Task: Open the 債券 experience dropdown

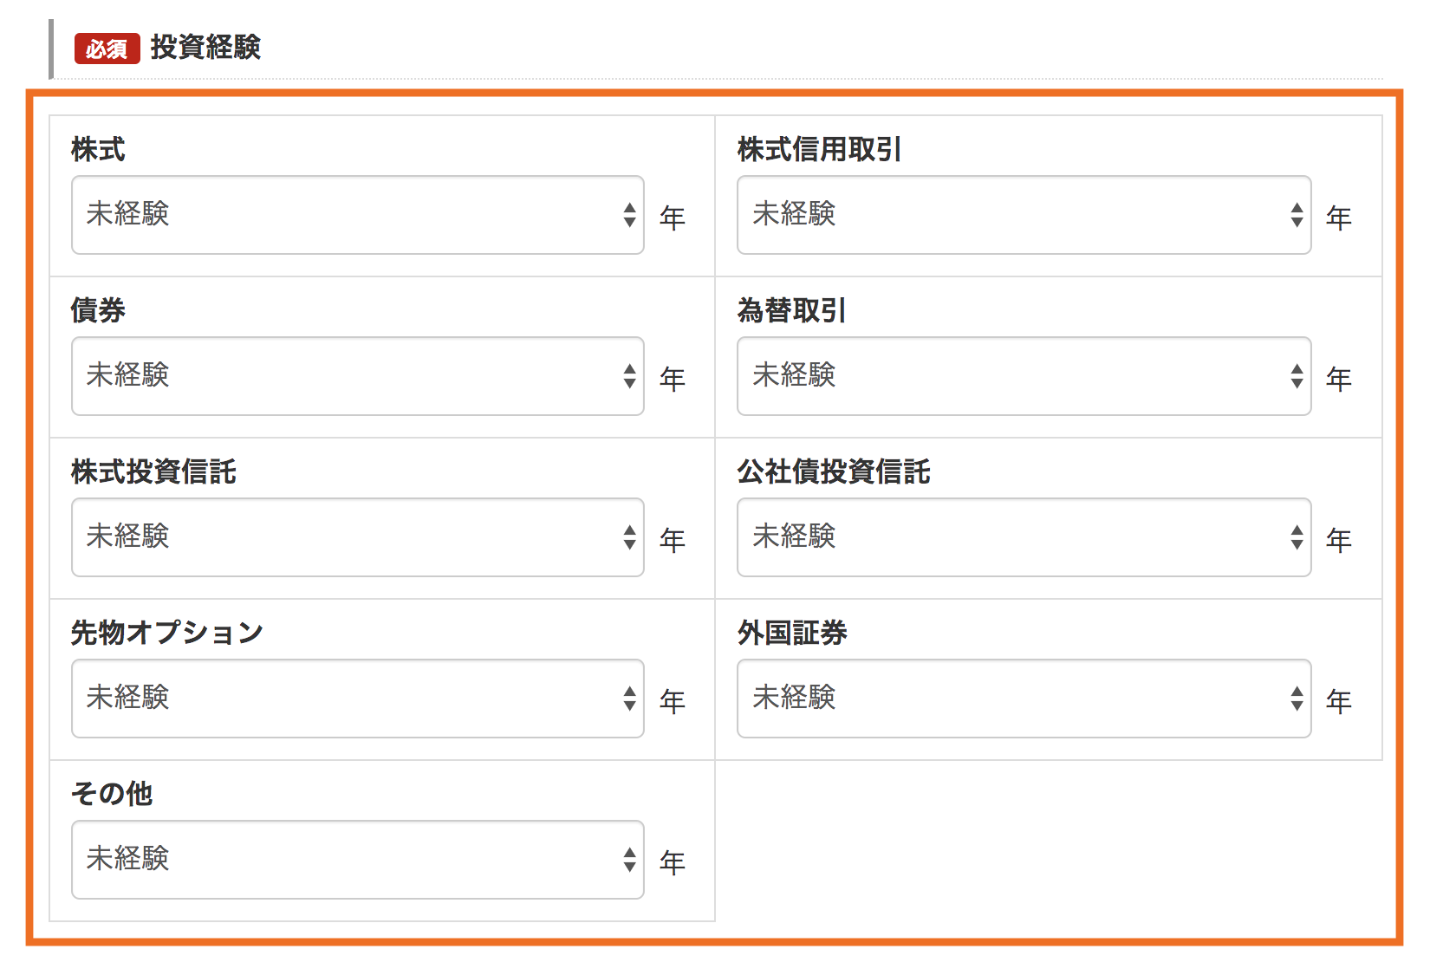Action: tap(355, 376)
